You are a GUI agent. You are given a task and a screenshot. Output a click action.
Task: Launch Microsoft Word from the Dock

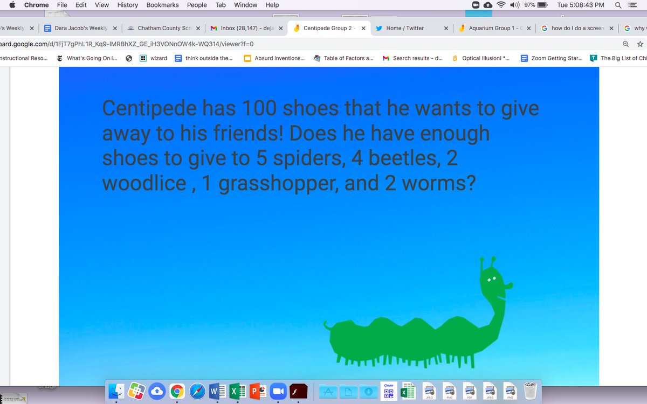point(218,391)
